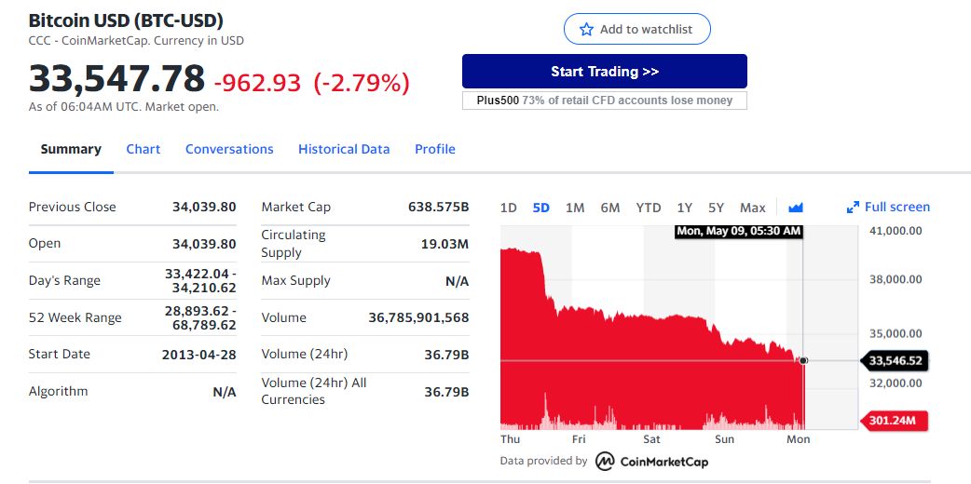This screenshot has width=971, height=484.
Task: Switch chart type using the area chart icon
Action: pyautogui.click(x=796, y=208)
